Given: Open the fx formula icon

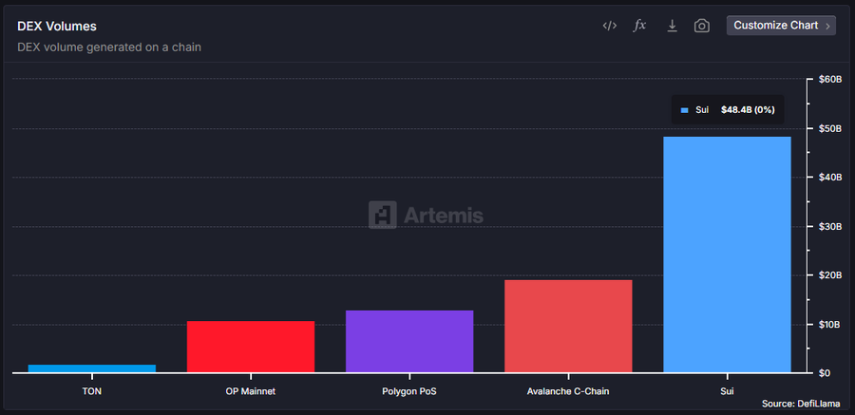Looking at the screenshot, I should (639, 26).
